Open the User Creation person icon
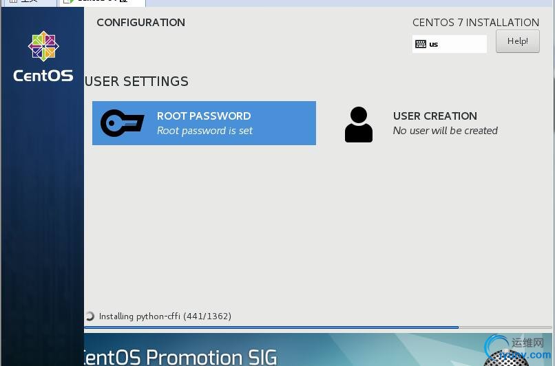555x366 pixels. [359, 125]
